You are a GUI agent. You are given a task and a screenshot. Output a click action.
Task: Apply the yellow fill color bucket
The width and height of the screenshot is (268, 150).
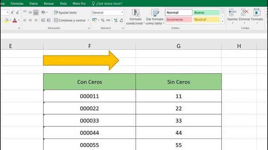click(x=7, y=20)
